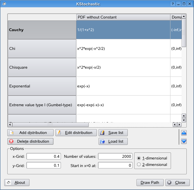Open the context help question mark

point(173,4)
